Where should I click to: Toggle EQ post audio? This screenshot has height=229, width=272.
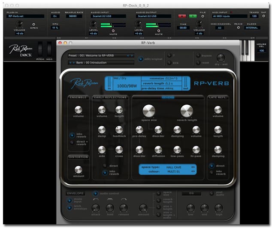(212, 193)
